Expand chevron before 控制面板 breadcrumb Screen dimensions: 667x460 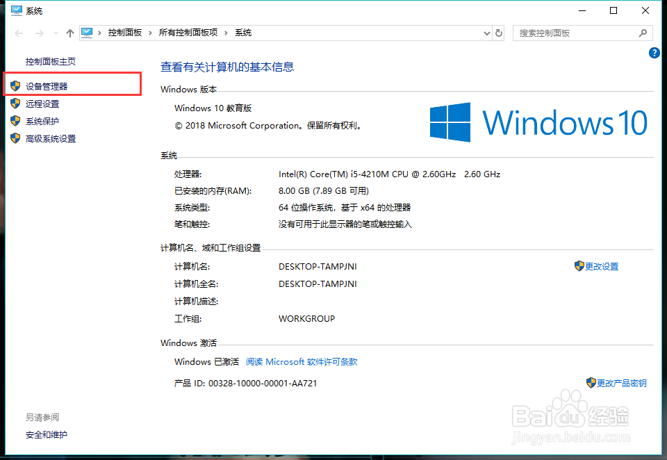pyautogui.click(x=99, y=33)
